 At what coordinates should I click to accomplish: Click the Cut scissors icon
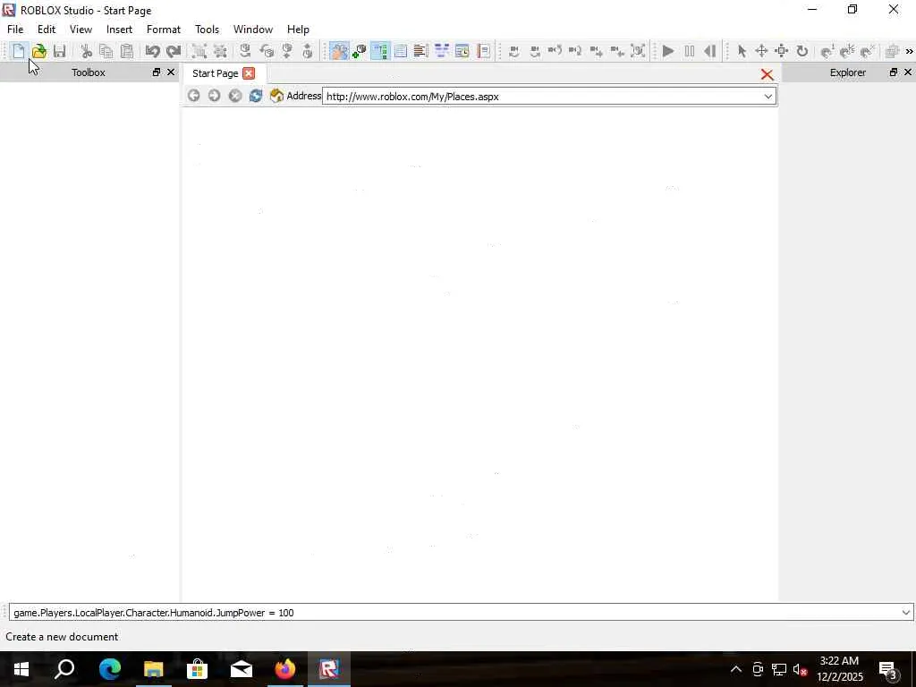[x=87, y=51]
